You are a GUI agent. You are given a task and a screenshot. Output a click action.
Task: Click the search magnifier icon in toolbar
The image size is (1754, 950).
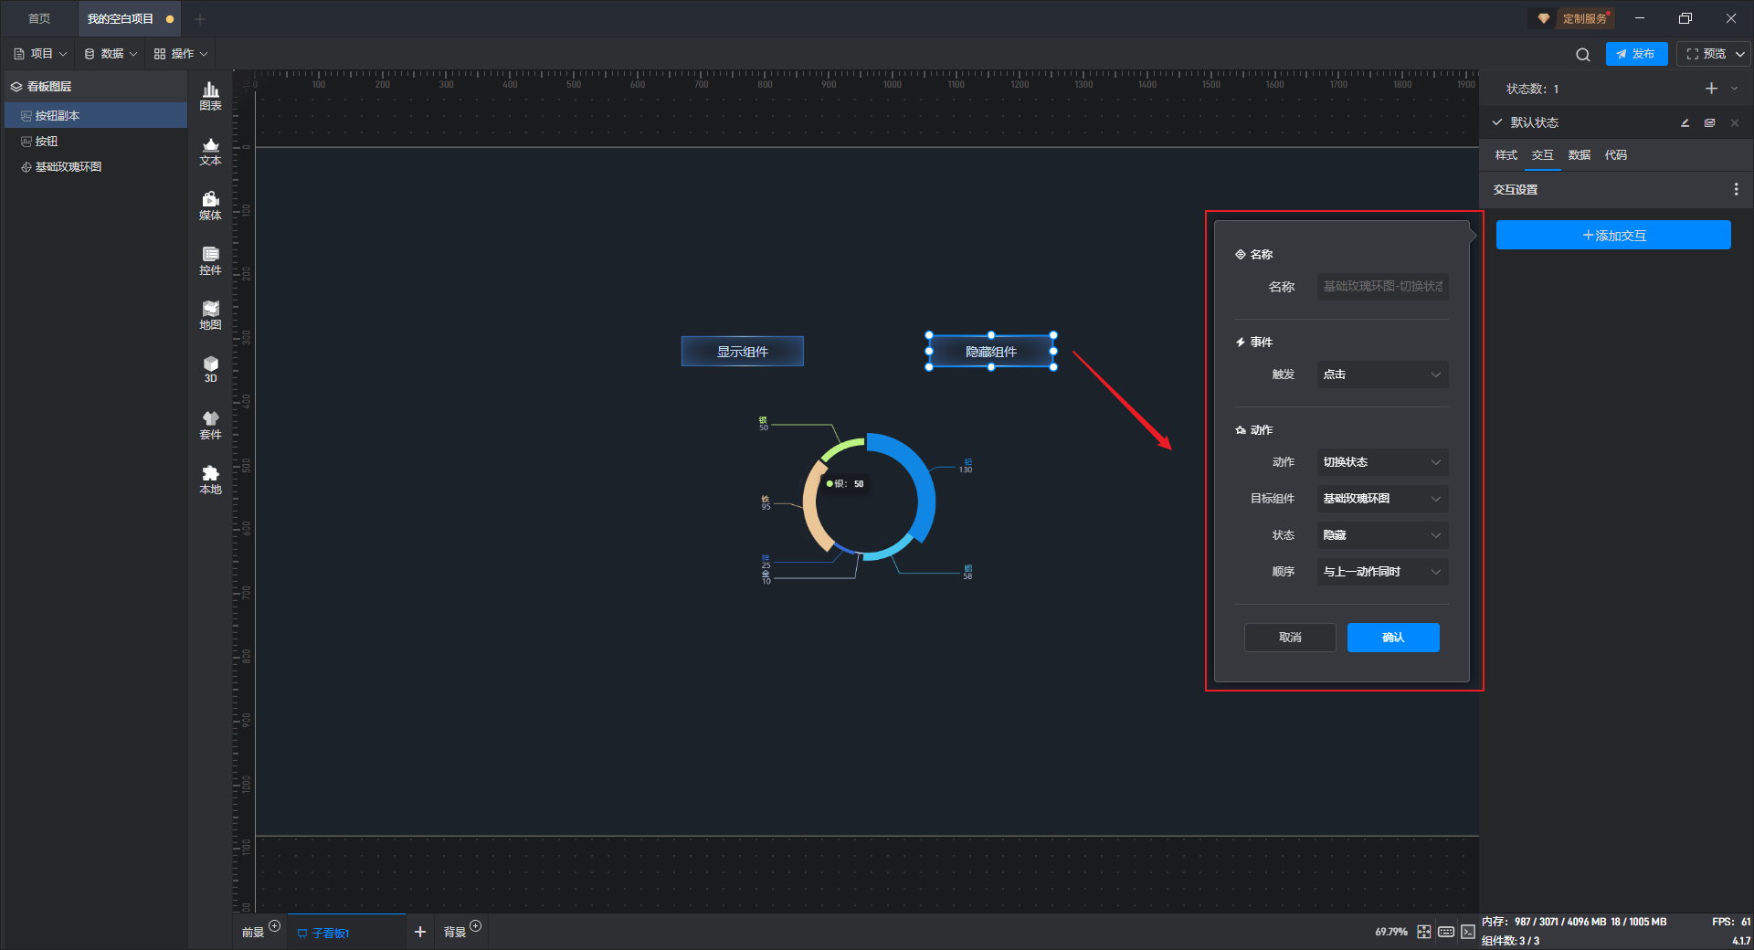1582,55
